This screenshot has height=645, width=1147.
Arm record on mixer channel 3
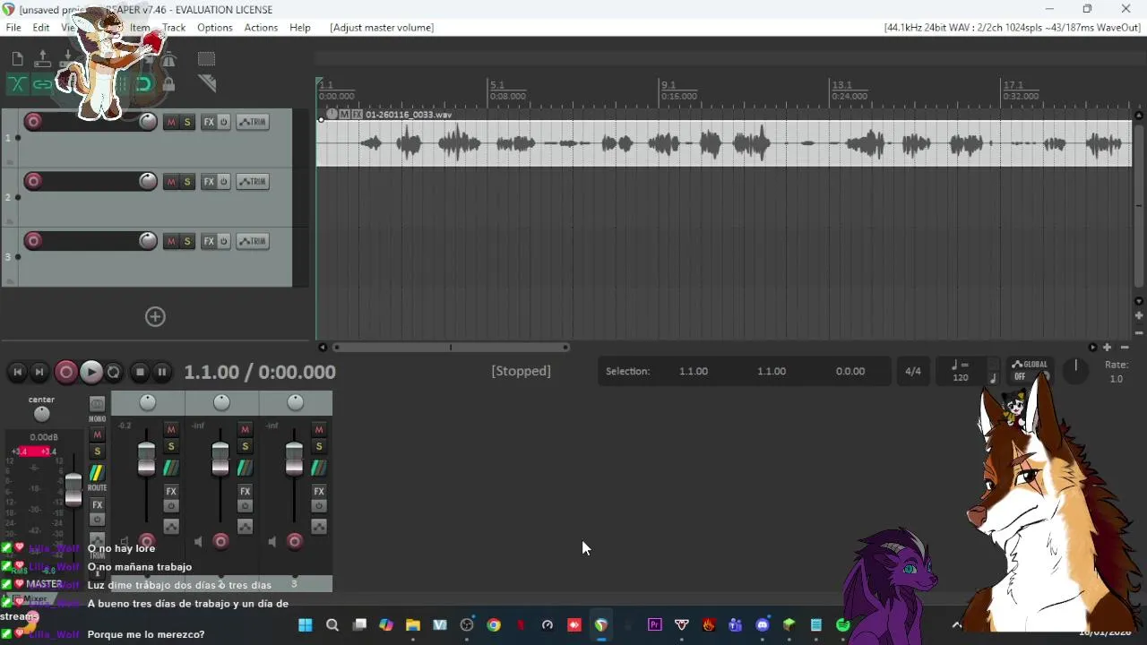coord(294,541)
